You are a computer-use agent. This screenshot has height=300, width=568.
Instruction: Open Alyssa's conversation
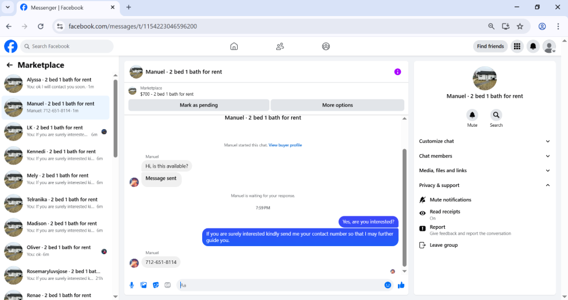(x=56, y=83)
